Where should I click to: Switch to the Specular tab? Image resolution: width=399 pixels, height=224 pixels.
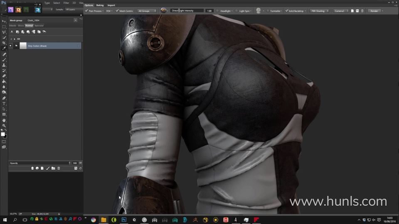(x=39, y=26)
